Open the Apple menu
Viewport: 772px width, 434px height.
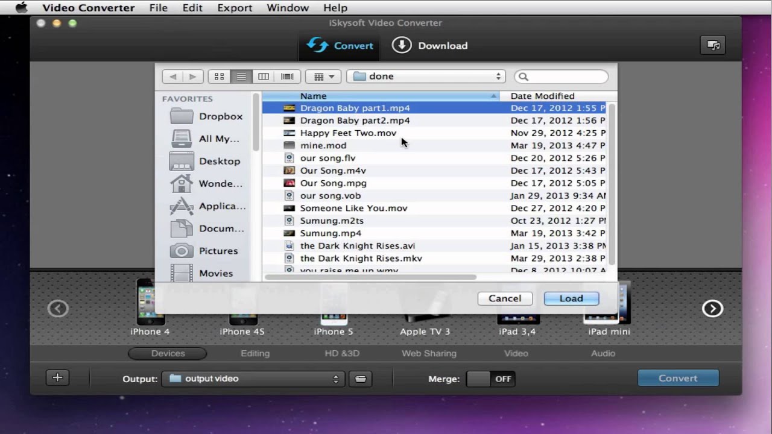21,8
